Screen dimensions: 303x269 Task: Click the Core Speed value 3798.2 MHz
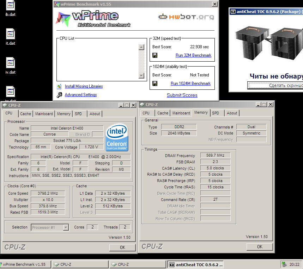(x=48, y=193)
